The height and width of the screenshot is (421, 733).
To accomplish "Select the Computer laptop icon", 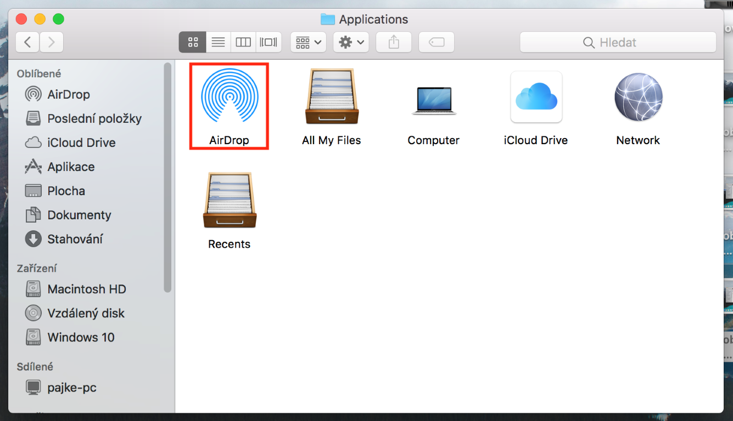I will click(434, 100).
